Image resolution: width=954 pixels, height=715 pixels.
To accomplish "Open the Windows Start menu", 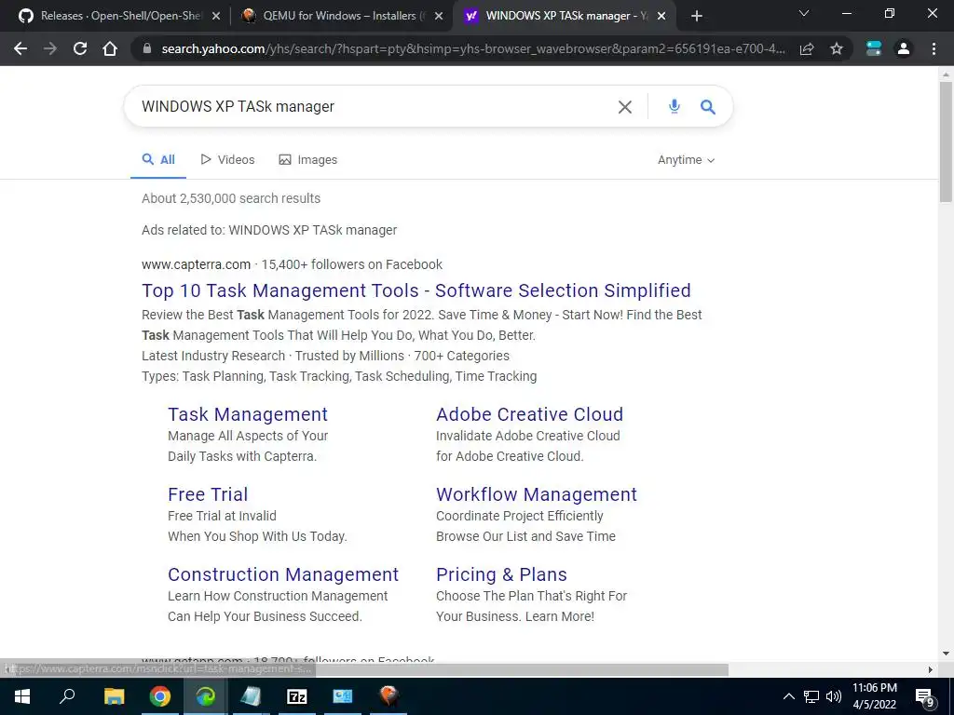I will (x=22, y=696).
